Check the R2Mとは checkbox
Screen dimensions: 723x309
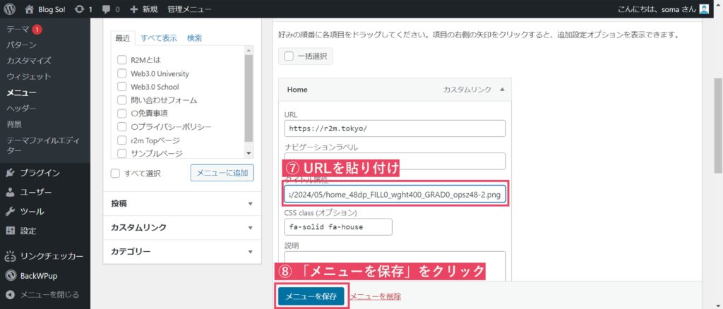[122, 60]
